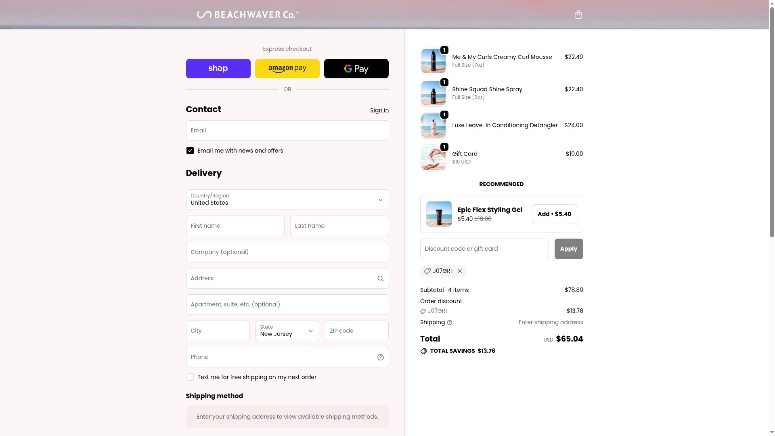Click the page vertical scrollbar
The image size is (775, 436).
(x=772, y=121)
